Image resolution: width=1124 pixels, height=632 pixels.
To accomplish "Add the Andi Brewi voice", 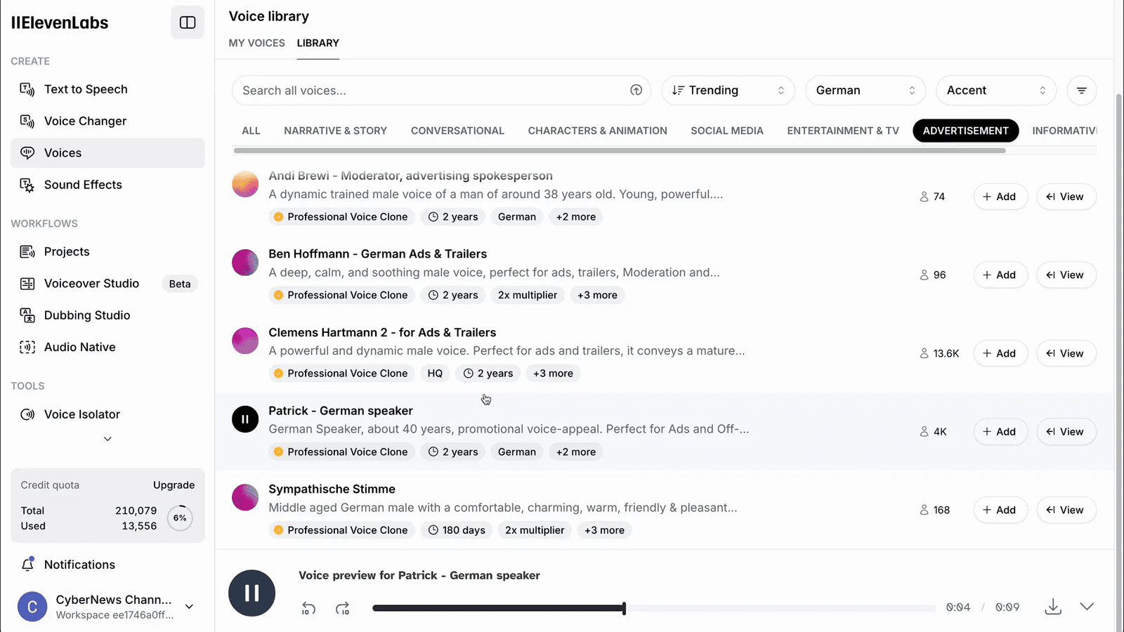I will point(1000,197).
